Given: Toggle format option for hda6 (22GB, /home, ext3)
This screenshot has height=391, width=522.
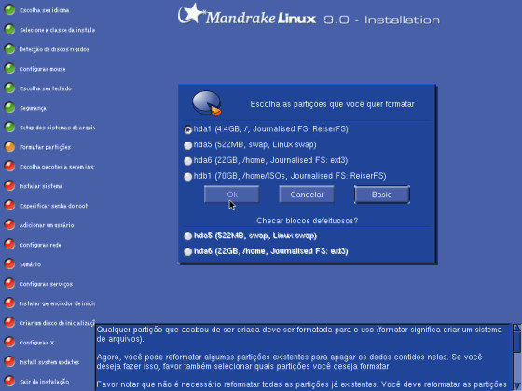Looking at the screenshot, I should point(187,161).
